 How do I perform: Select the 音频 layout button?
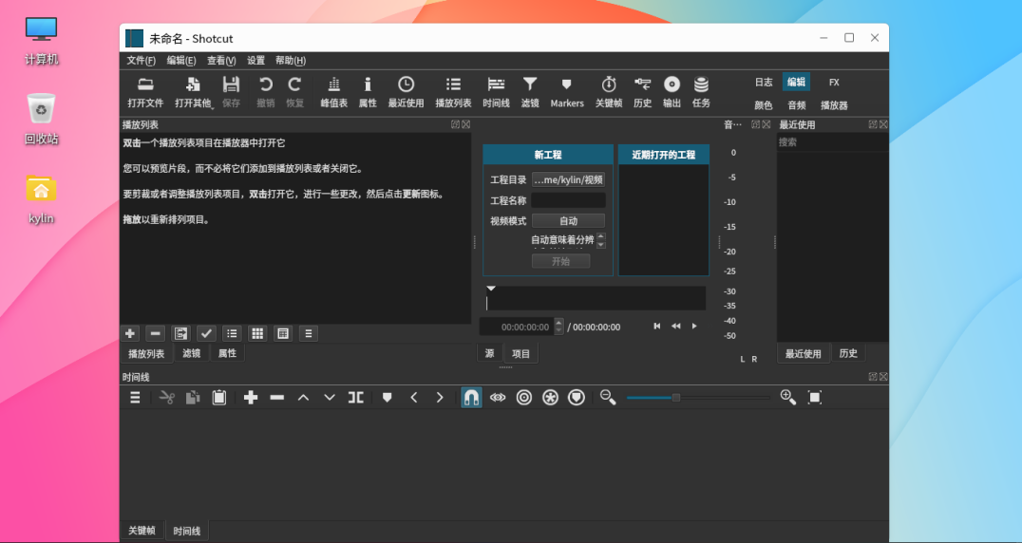point(797,104)
